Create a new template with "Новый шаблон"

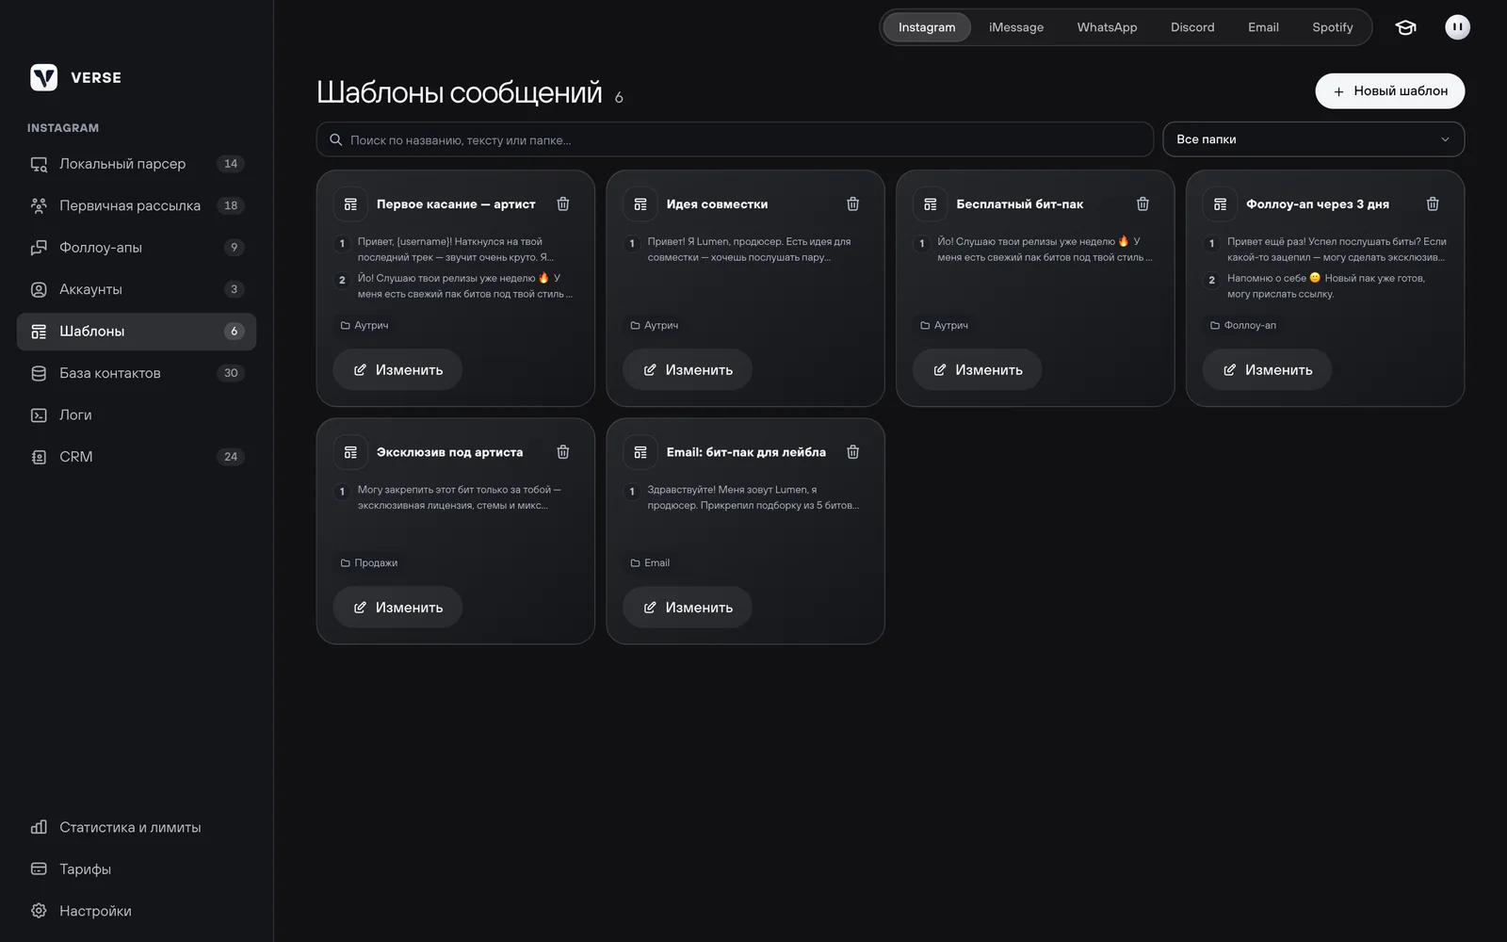point(1389,91)
